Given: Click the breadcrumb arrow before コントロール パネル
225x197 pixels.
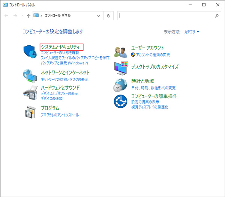Looking at the screenshot, I should pos(41,16).
